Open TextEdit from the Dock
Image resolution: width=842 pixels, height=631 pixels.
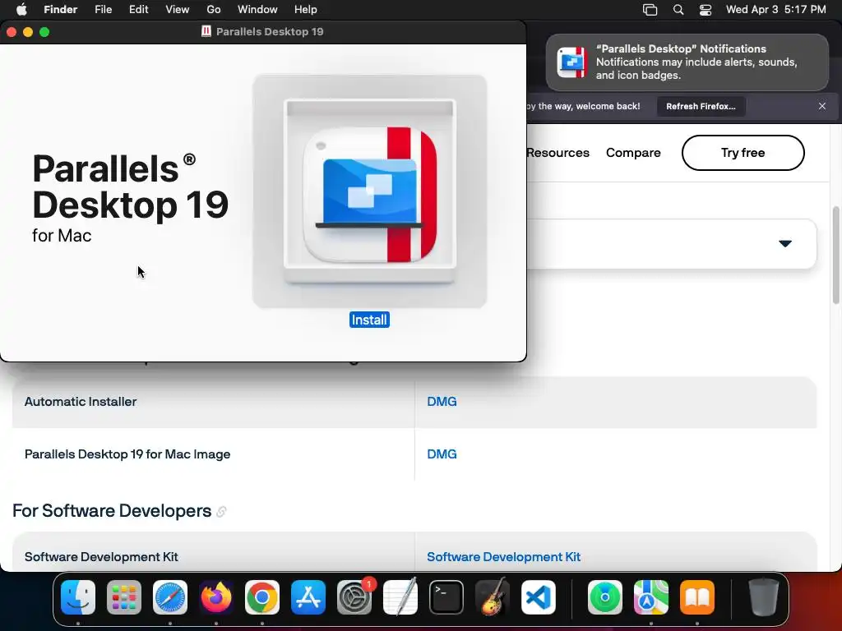click(400, 597)
